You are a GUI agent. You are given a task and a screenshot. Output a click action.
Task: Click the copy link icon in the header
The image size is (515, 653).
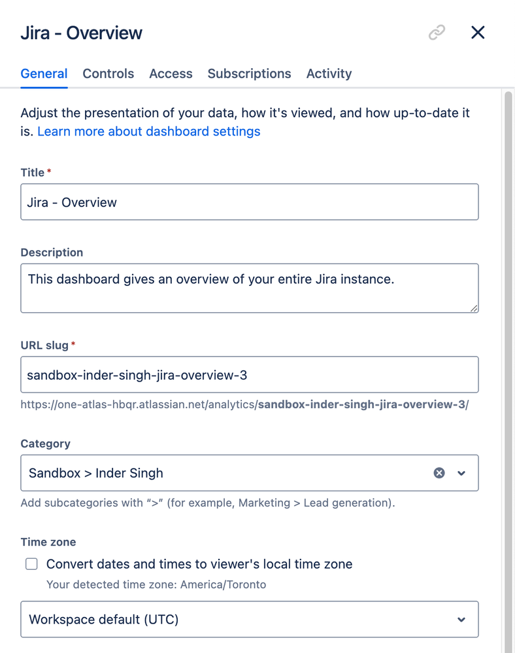pos(436,32)
